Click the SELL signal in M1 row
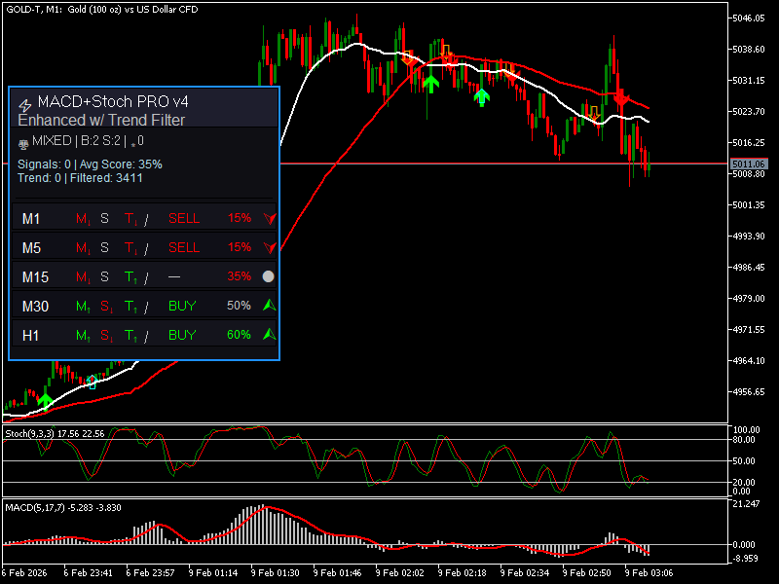 (184, 218)
